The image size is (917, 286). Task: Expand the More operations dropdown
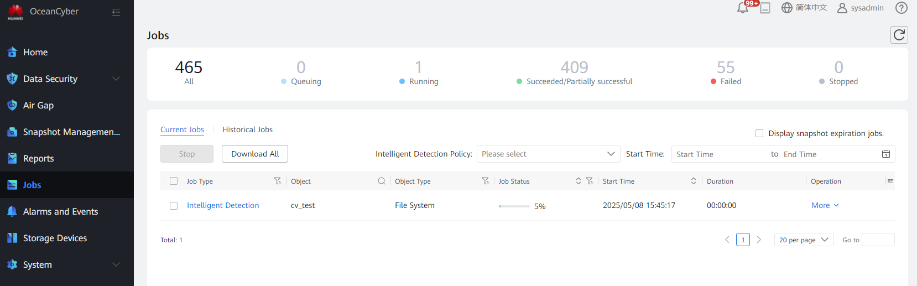825,205
